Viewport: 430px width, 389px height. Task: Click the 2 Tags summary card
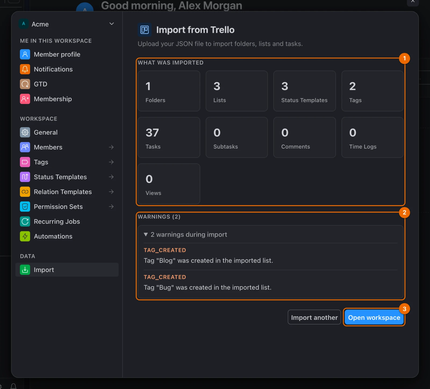tap(372, 91)
